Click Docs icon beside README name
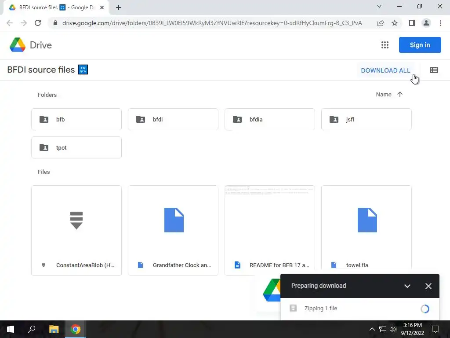450x338 pixels. click(x=237, y=265)
